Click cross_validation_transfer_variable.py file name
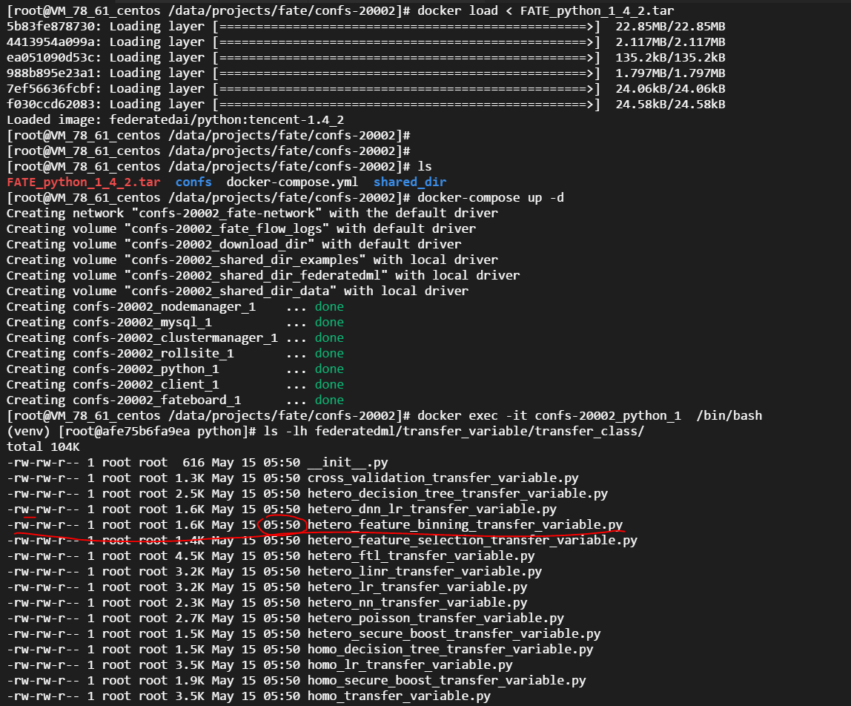 coord(443,478)
